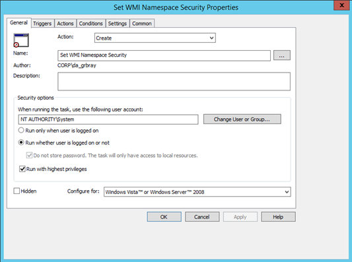This screenshot has height=262, width=352.
Task: Open Help for this dialog
Action: [278, 217]
